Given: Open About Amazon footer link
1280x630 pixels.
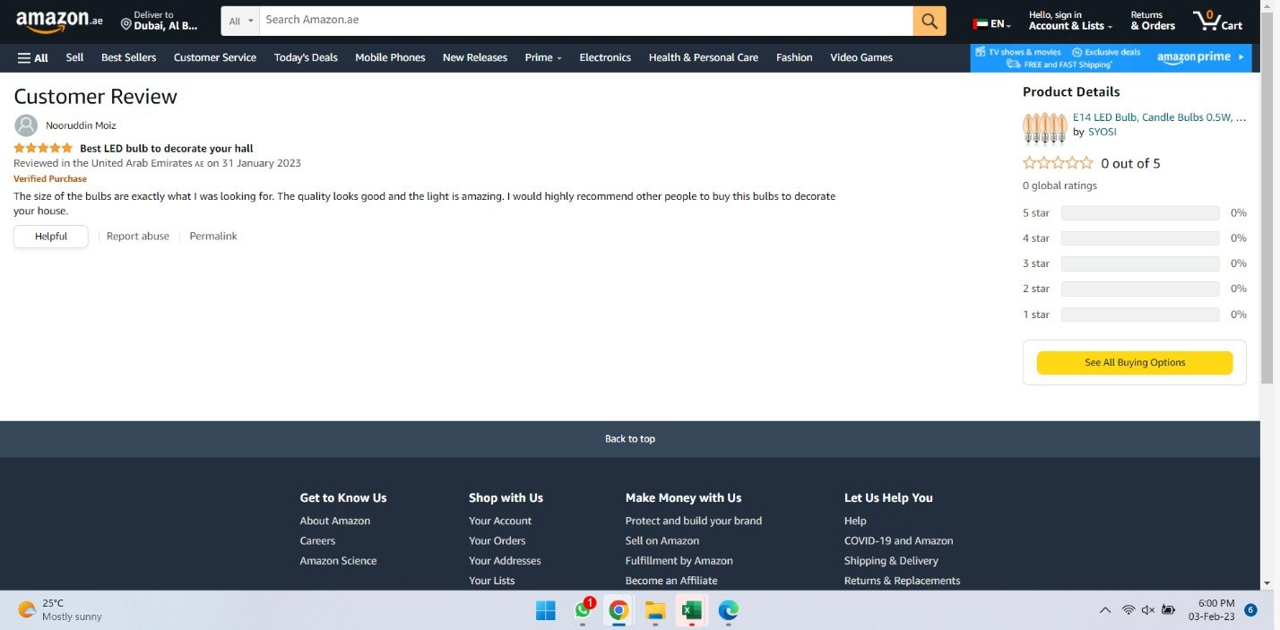Looking at the screenshot, I should (335, 521).
